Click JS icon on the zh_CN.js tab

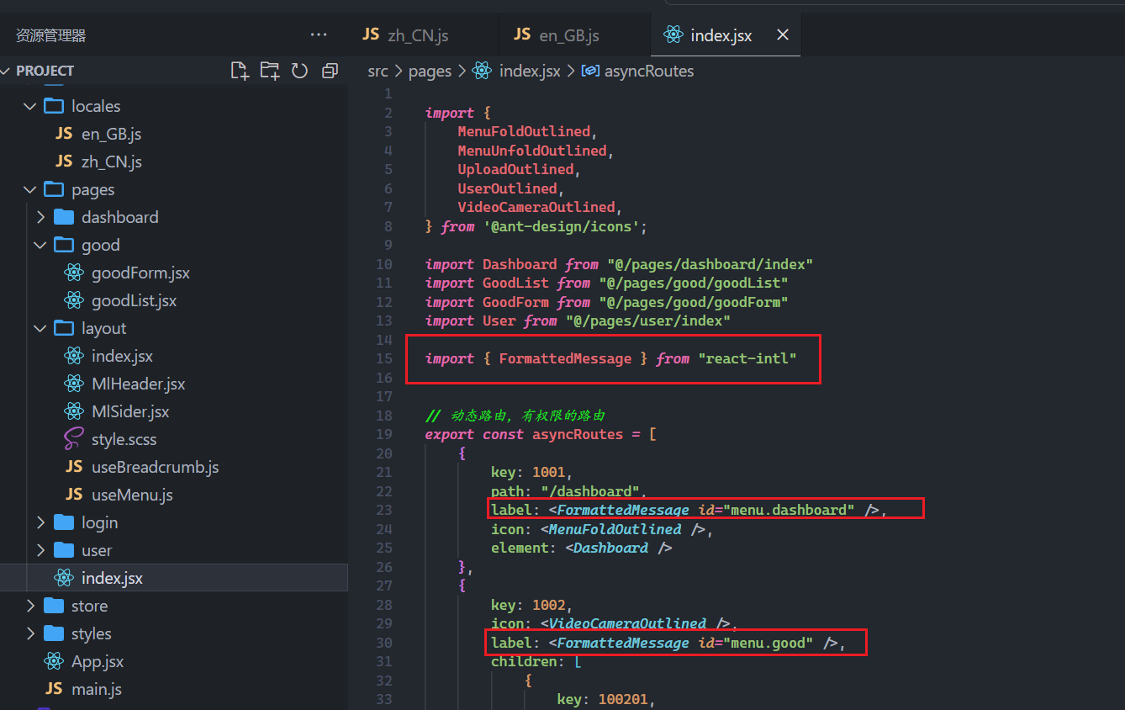point(371,34)
